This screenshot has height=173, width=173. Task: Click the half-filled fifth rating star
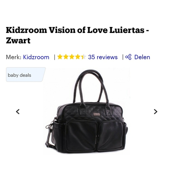84,57
